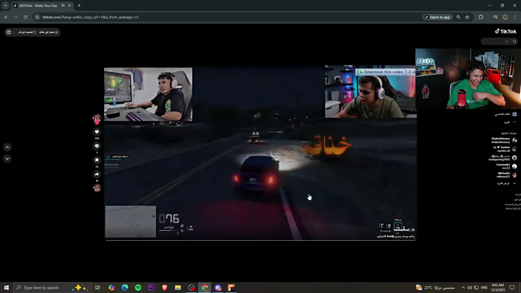Open Microsoft Edge from taskbar
Image resolution: width=521 pixels, height=293 pixels.
125,288
